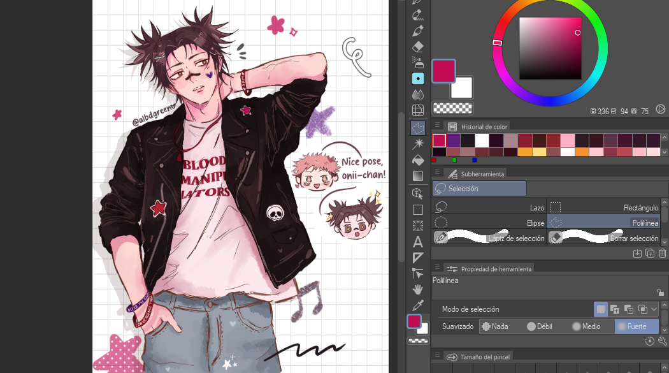The image size is (669, 373).
Task: Select the Hand move tool
Action: 418,289
